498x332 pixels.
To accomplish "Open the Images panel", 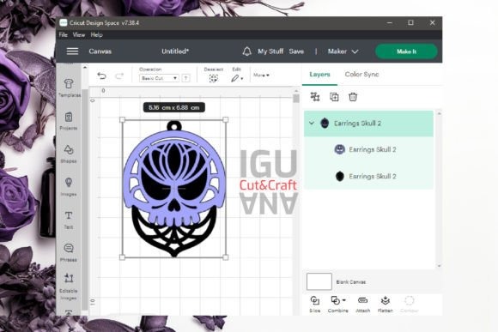I will coord(69,187).
